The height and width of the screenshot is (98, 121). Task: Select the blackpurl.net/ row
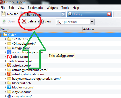coord(61,83)
